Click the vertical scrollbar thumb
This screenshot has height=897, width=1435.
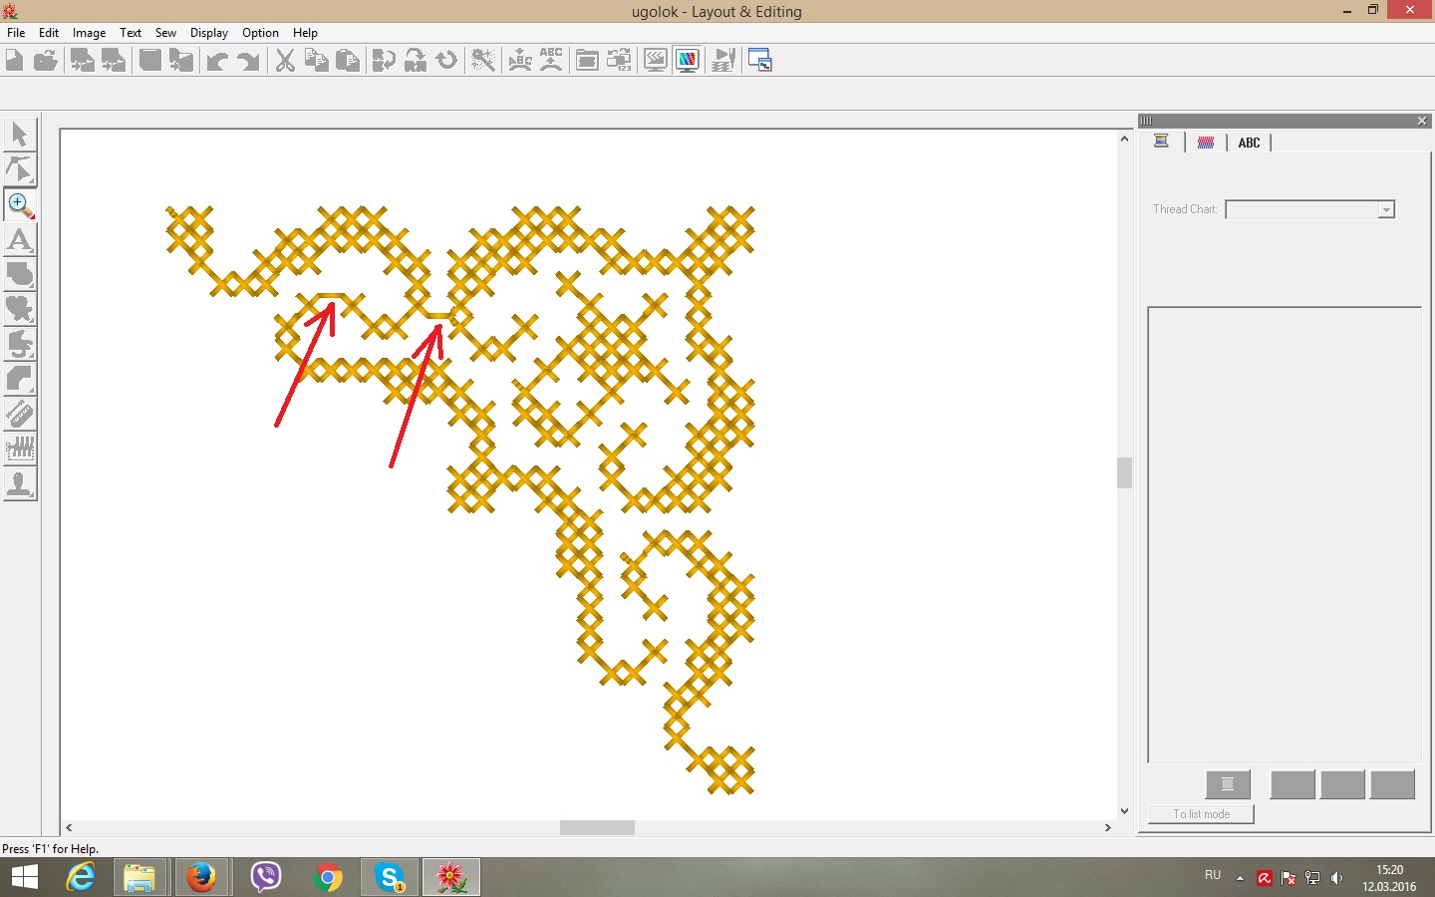coord(1124,472)
